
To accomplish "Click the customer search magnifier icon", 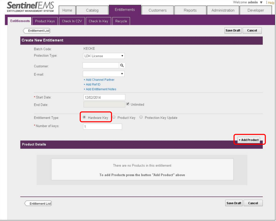I will 122,66.
